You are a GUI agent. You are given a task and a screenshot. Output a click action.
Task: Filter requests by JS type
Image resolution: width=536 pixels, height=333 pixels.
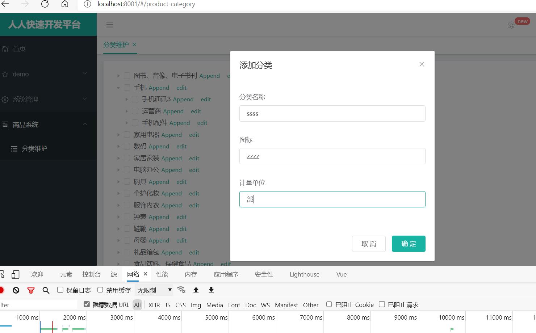click(x=168, y=305)
